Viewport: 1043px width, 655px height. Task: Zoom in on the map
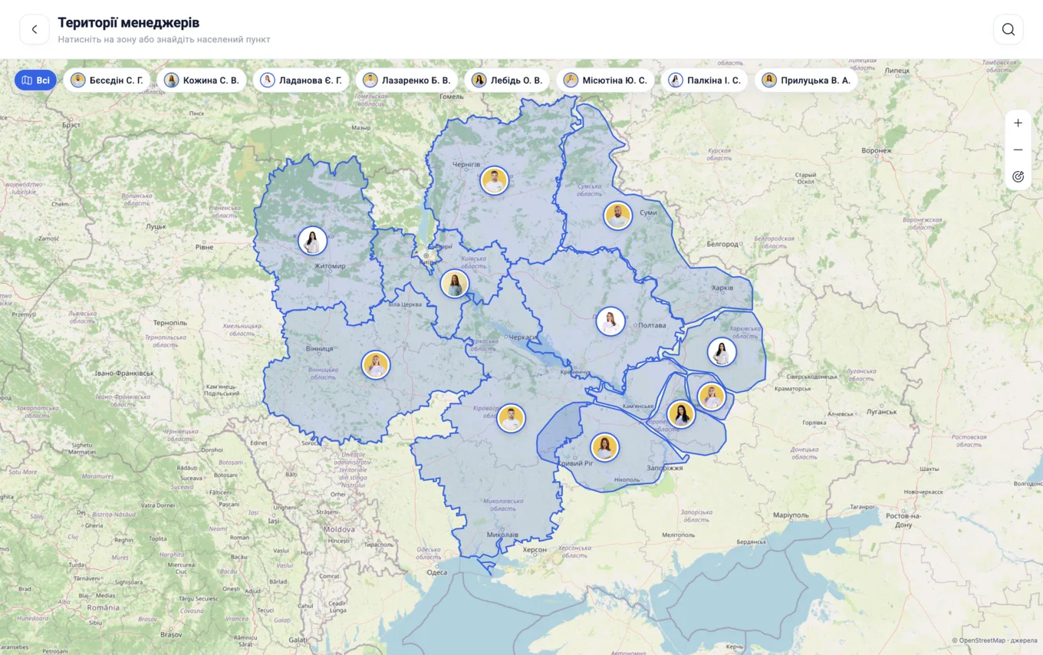pos(1018,123)
